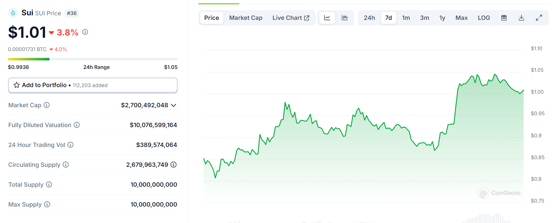Expand the Market Cap details chevron

click(174, 105)
